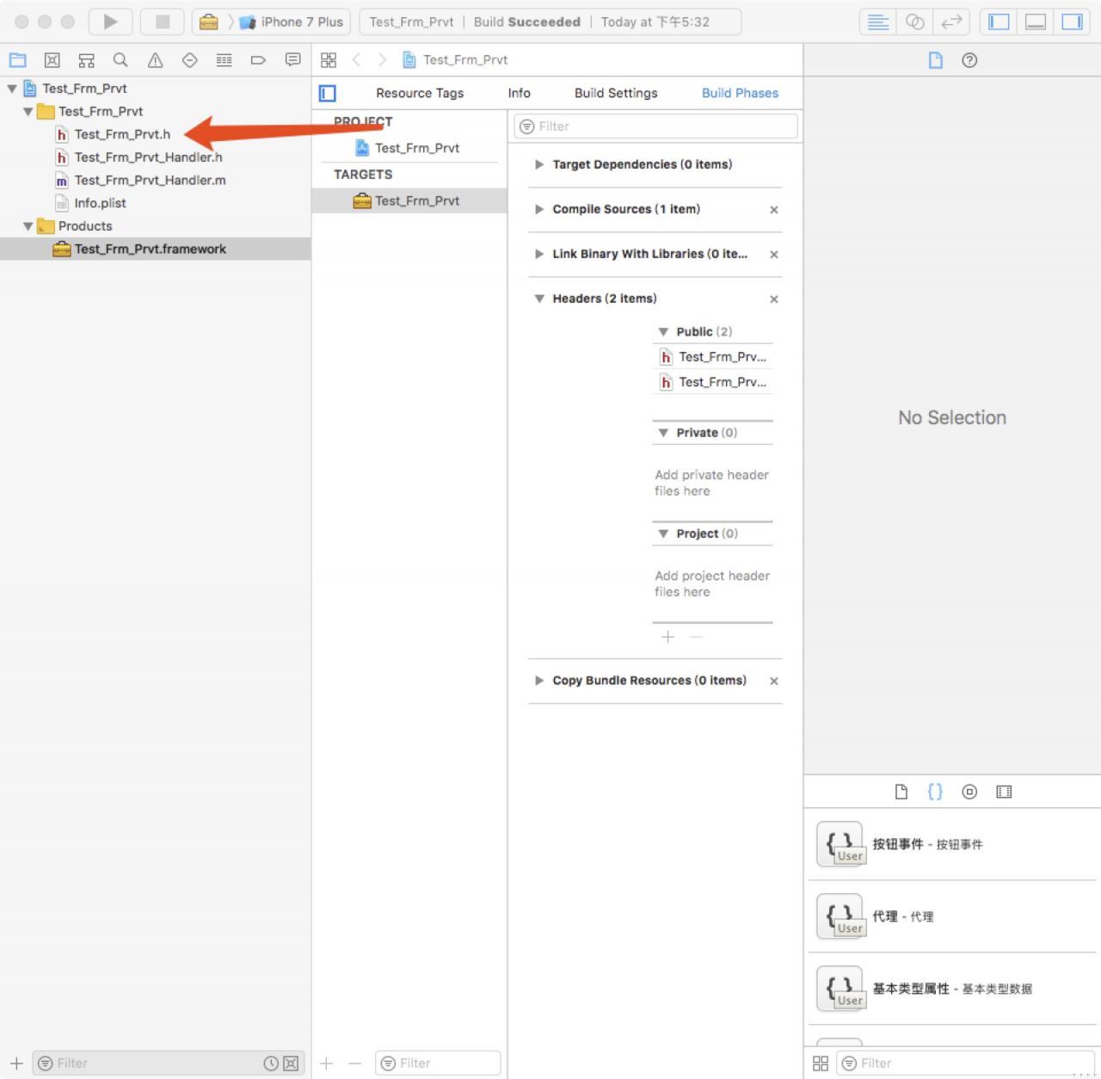1101x1079 pixels.
Task: Open the File Template library
Action: pyautogui.click(x=901, y=792)
